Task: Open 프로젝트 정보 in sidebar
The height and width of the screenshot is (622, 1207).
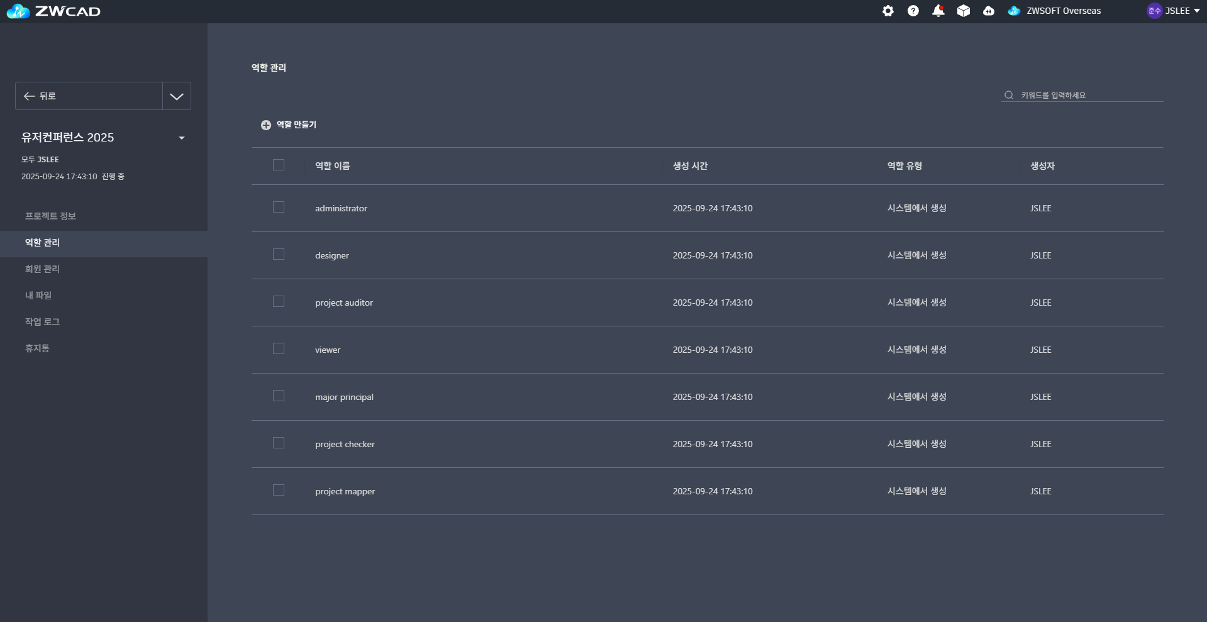Action: click(x=104, y=216)
